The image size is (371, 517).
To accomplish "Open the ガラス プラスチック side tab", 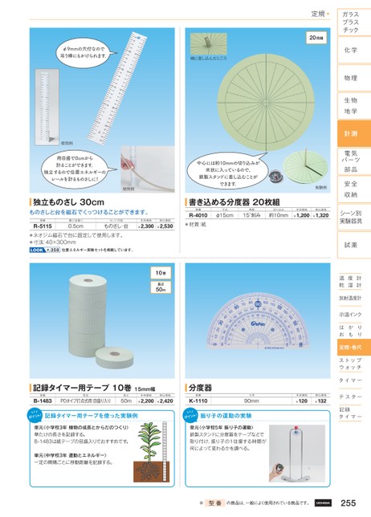I will 354,22.
